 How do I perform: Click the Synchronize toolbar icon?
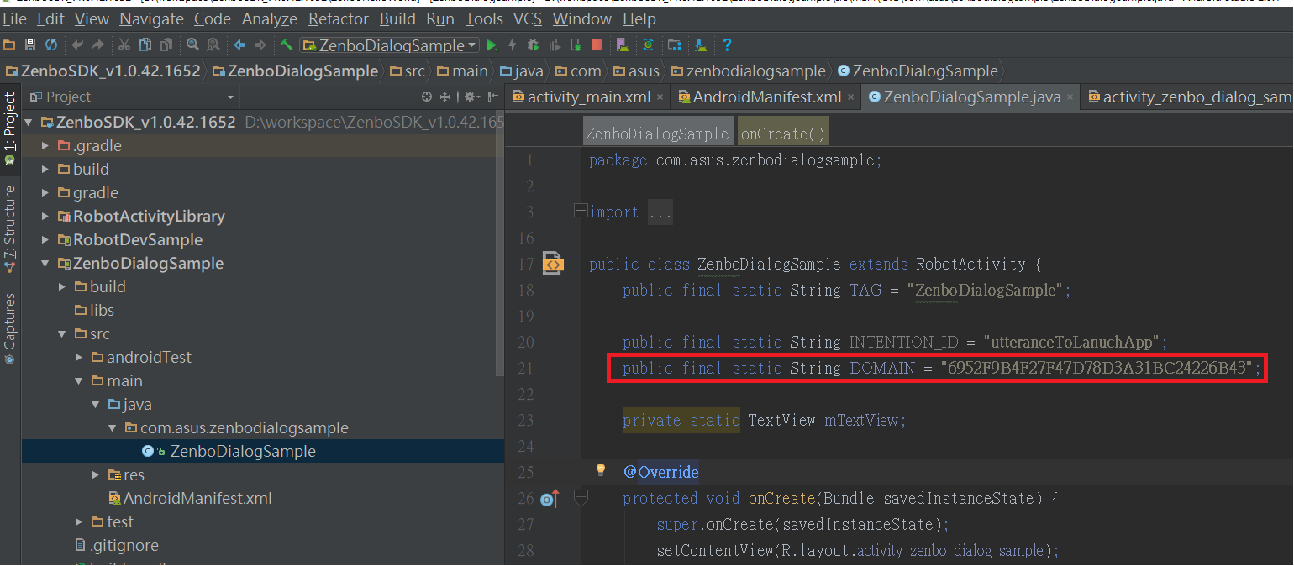coord(51,45)
